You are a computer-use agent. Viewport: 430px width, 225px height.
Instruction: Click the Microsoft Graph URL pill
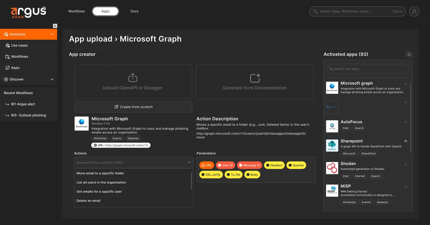pos(121,145)
